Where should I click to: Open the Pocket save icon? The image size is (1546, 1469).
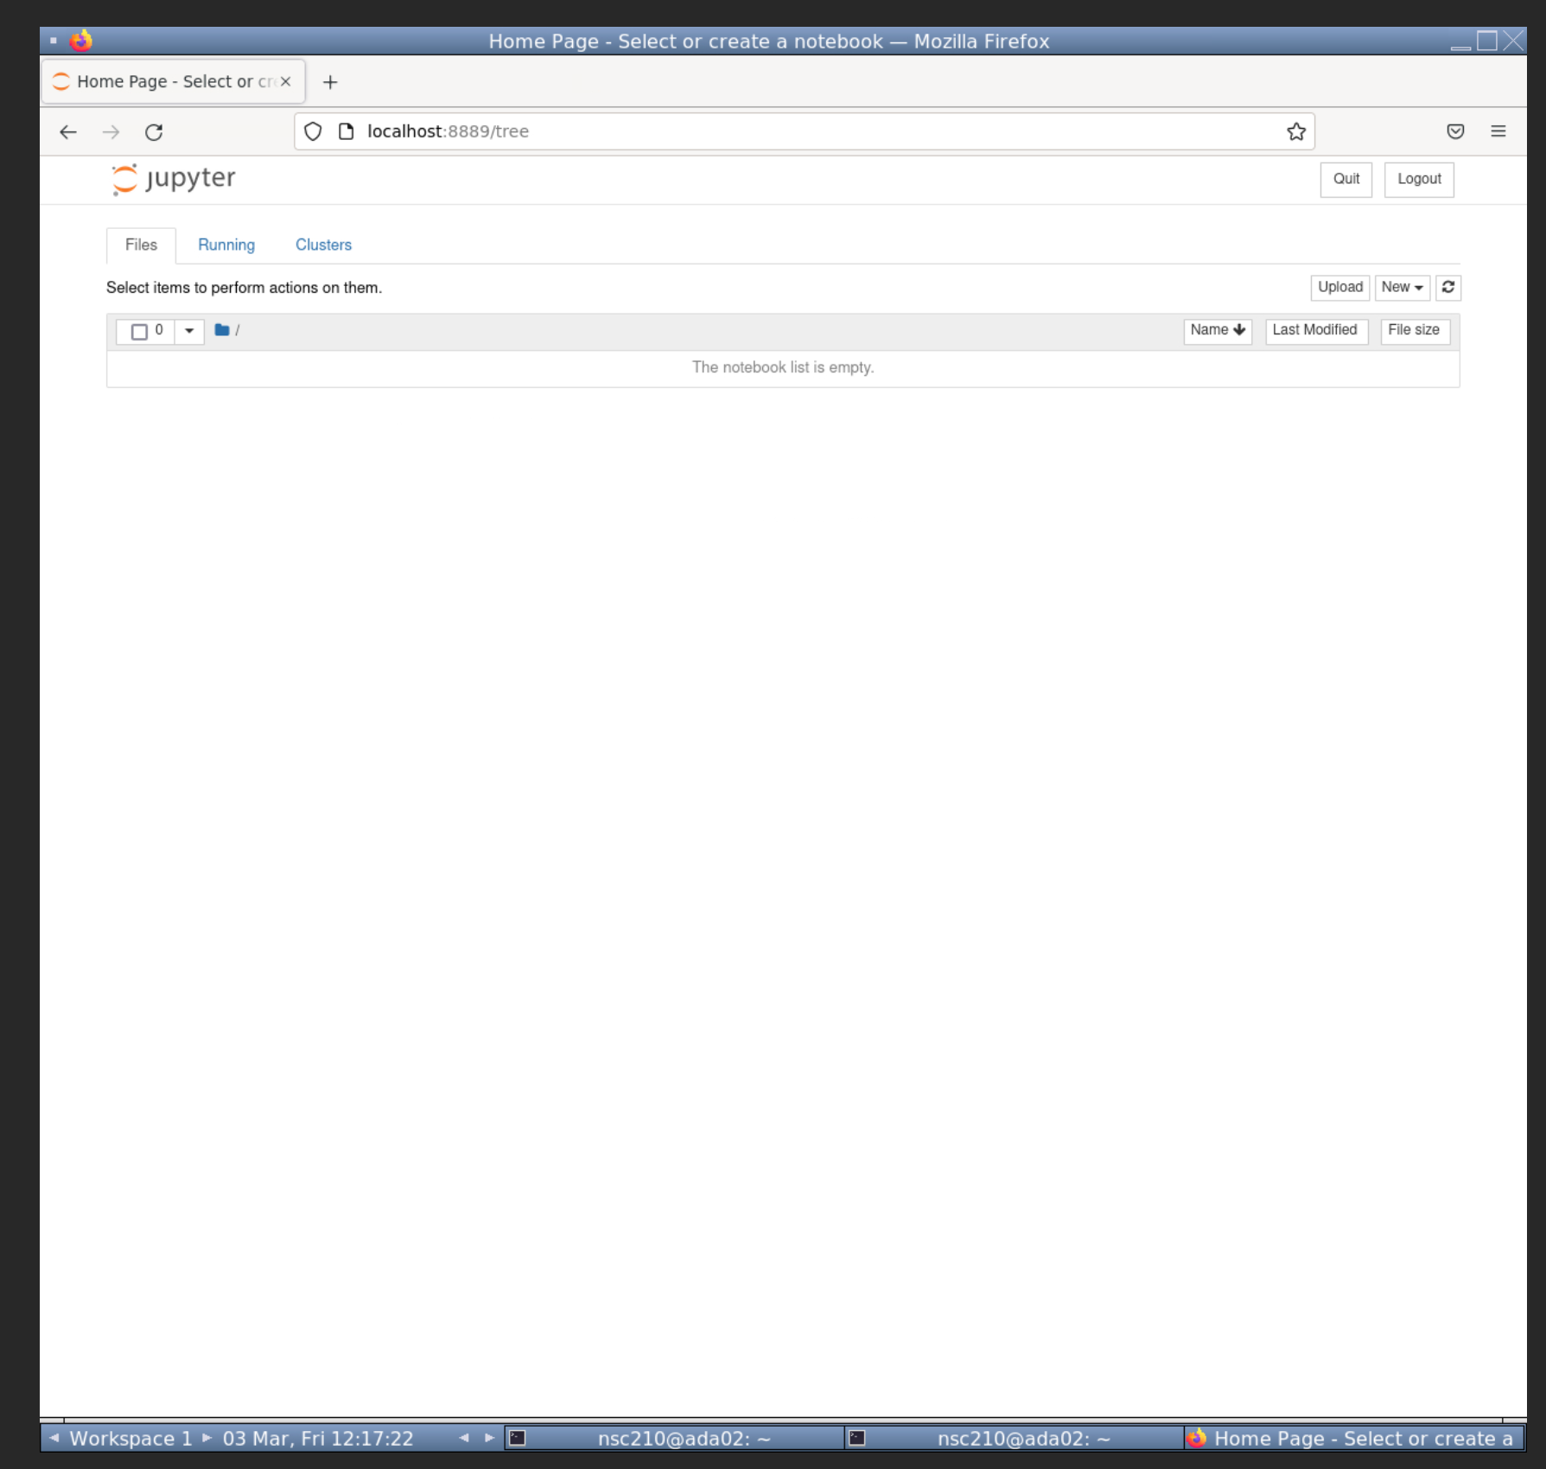tap(1455, 131)
